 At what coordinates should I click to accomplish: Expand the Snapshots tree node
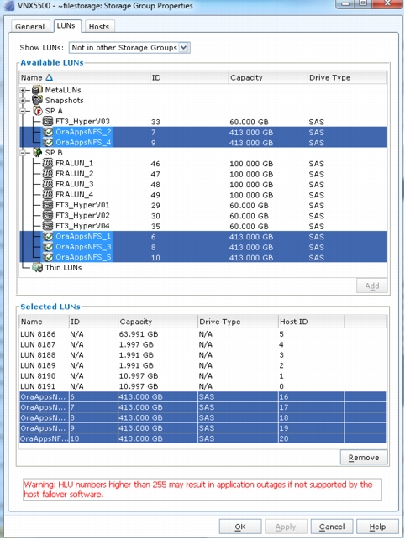click(23, 101)
